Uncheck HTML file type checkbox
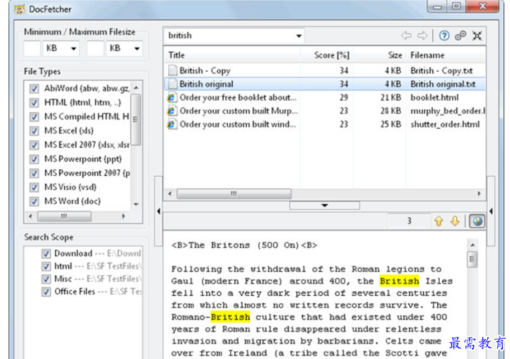 [x=34, y=102]
